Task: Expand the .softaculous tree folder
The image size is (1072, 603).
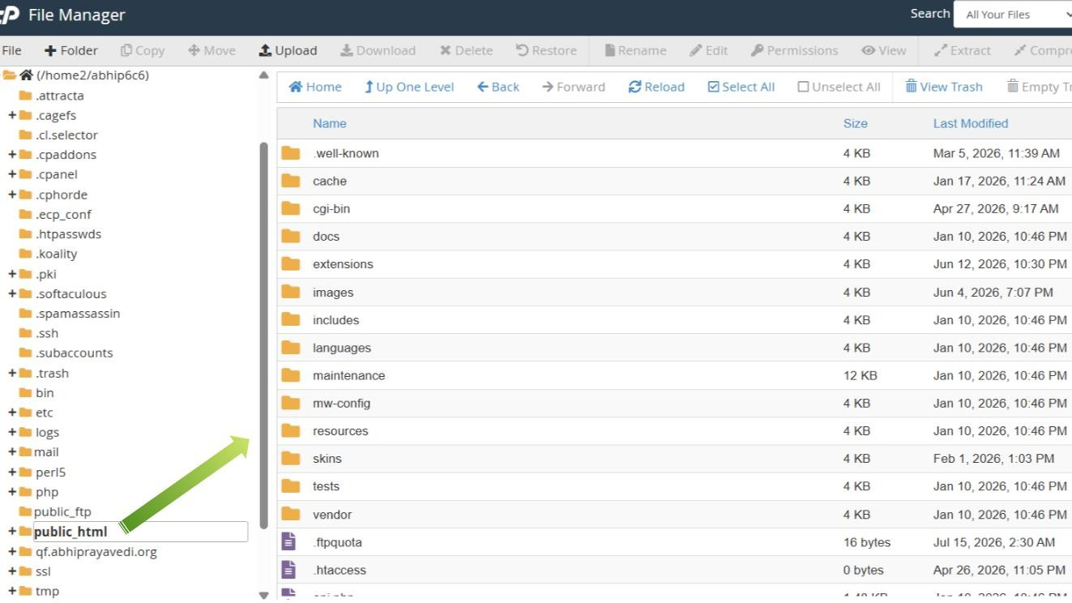Action: [12, 293]
